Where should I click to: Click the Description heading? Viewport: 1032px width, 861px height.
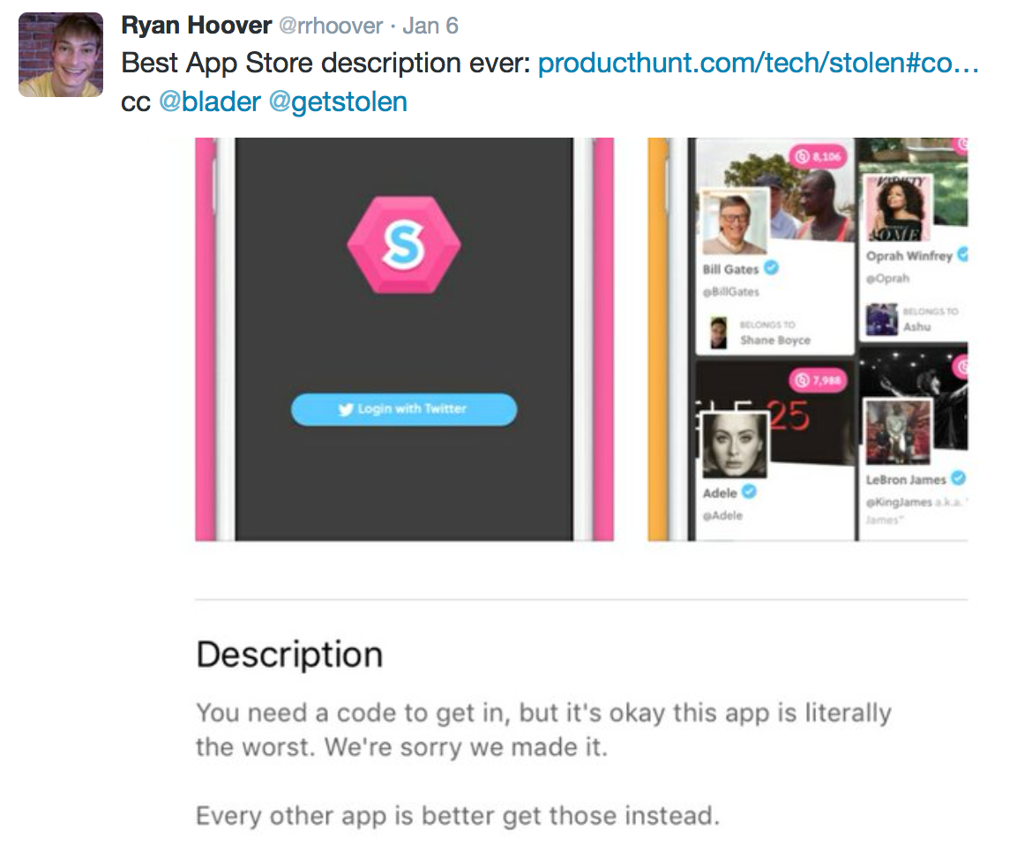click(289, 655)
